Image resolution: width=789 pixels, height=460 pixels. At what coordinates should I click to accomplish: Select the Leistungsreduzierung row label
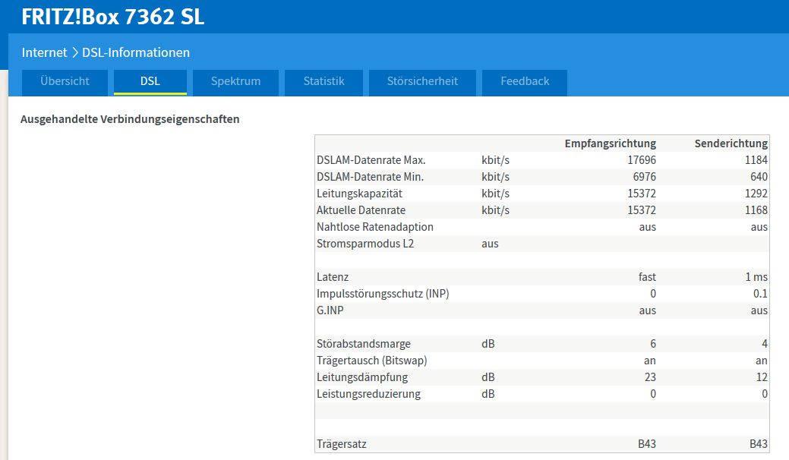[368, 394]
